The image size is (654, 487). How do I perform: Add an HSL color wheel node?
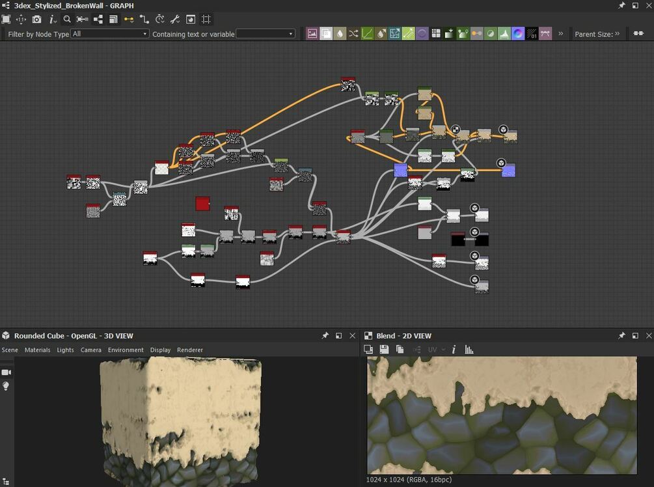click(518, 34)
